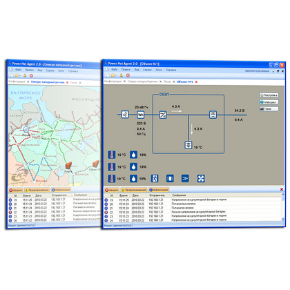Viewport: 290px width, 290px height.
Task: Click the Wh energy meter icon in Объект №1 diagram
Action: pos(141,115)
